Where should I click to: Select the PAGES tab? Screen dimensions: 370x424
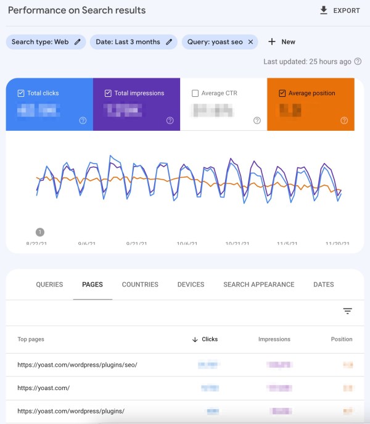[x=92, y=285]
